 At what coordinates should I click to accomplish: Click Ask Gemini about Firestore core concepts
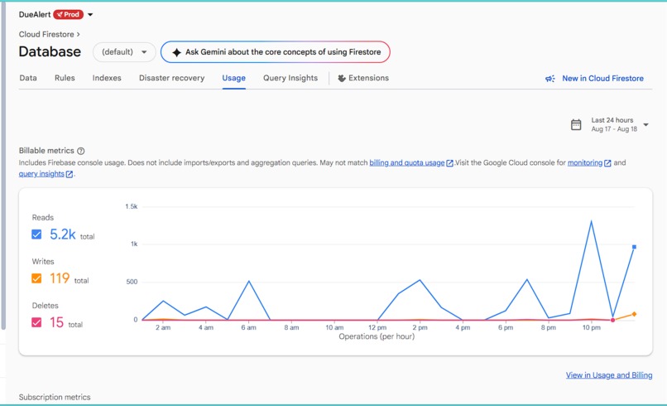[276, 52]
